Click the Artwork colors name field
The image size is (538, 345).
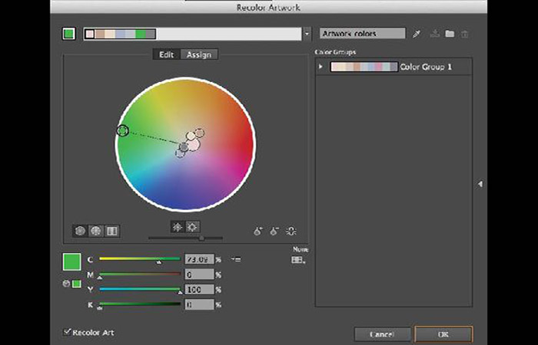pyautogui.click(x=362, y=34)
